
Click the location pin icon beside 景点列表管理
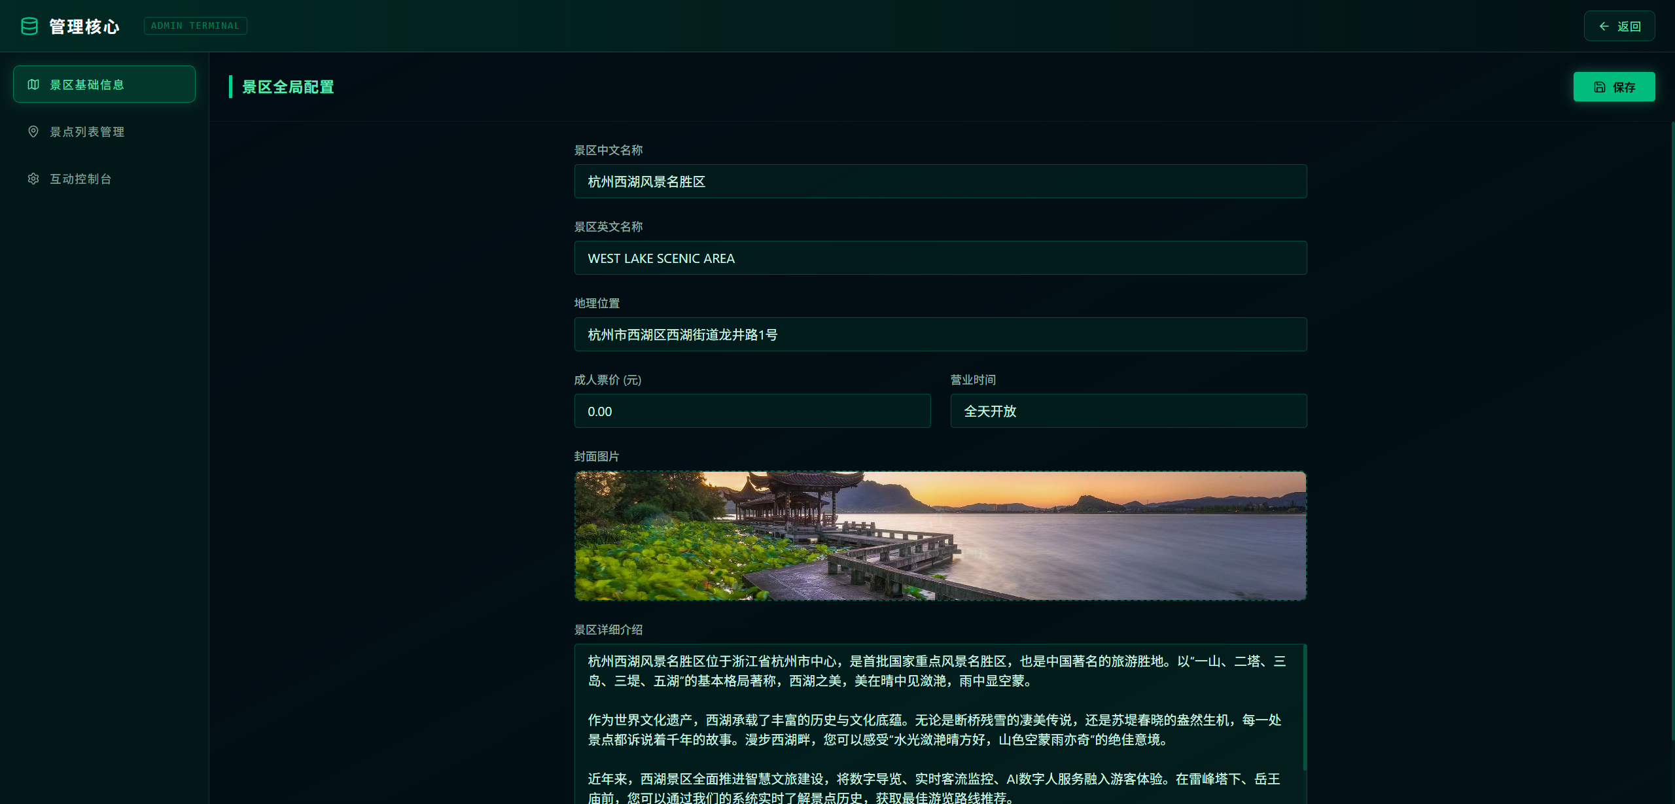(x=33, y=131)
